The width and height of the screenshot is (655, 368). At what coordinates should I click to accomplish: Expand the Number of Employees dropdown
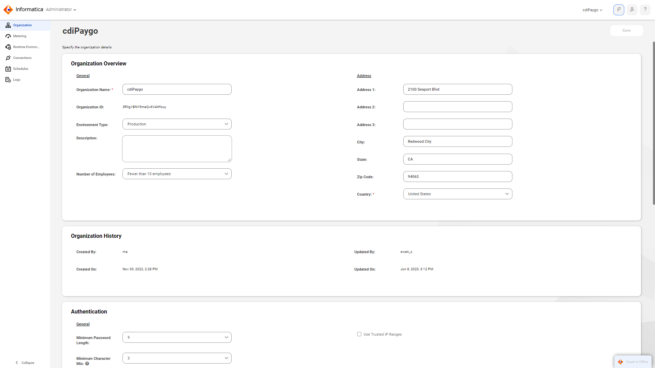177,174
